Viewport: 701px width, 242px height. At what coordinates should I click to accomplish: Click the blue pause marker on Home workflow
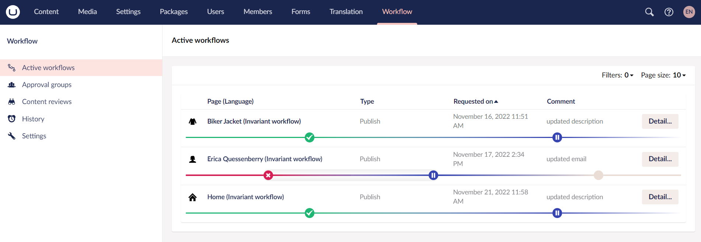[557, 213]
